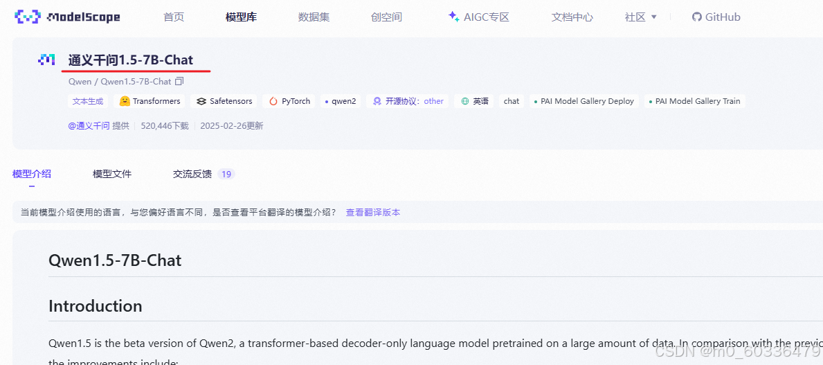Image resolution: width=823 pixels, height=365 pixels.
Task: Open the GitHub link
Action: click(x=716, y=17)
